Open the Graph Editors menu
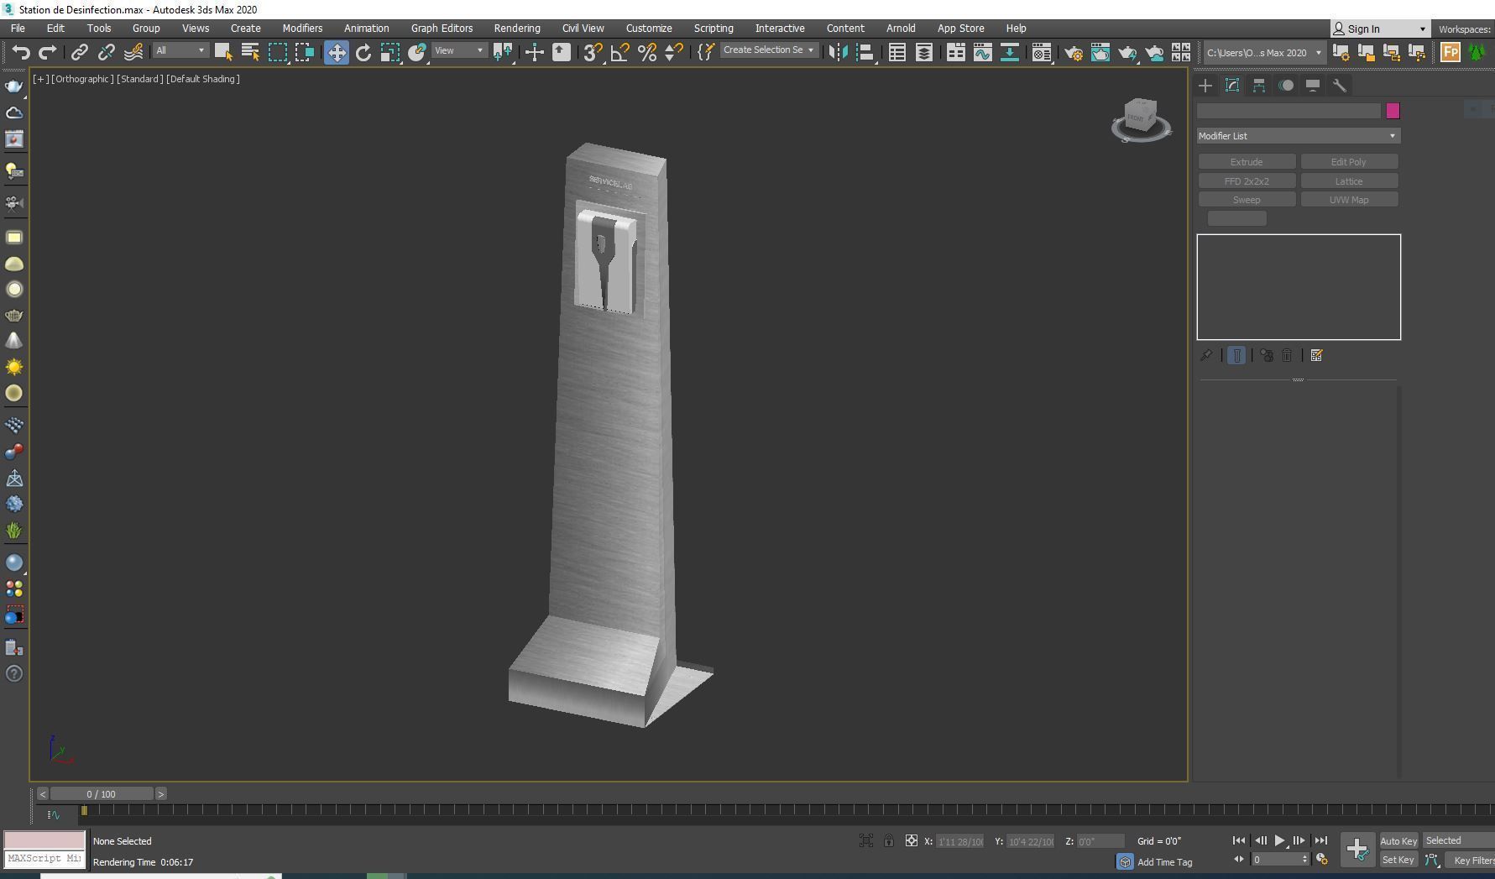Image resolution: width=1495 pixels, height=879 pixels. point(442,29)
